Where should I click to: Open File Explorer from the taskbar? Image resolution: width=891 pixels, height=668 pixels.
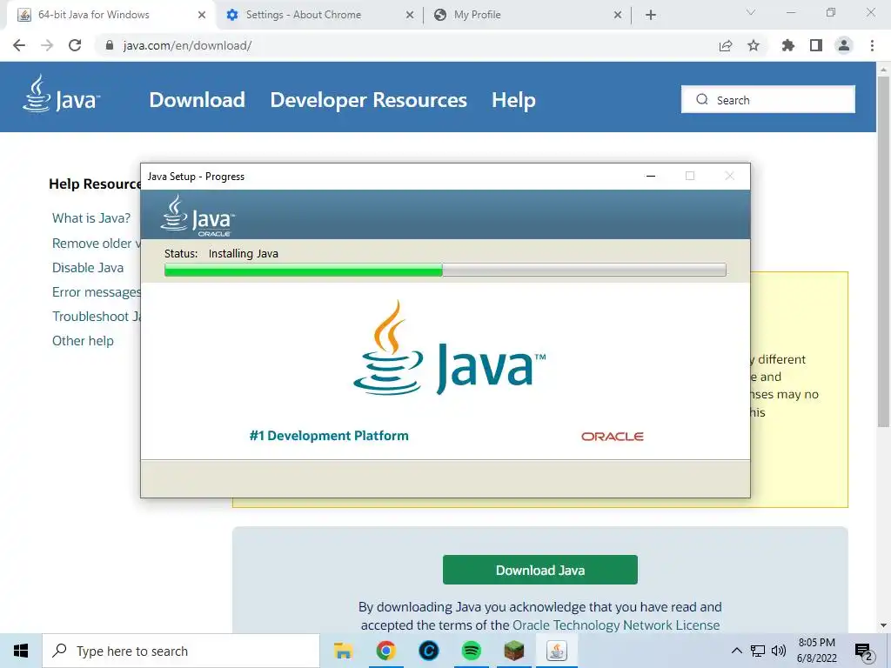[x=343, y=651]
